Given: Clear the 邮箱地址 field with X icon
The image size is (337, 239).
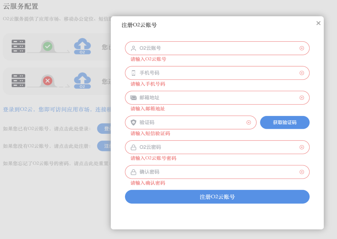Looking at the screenshot, I should (302, 98).
